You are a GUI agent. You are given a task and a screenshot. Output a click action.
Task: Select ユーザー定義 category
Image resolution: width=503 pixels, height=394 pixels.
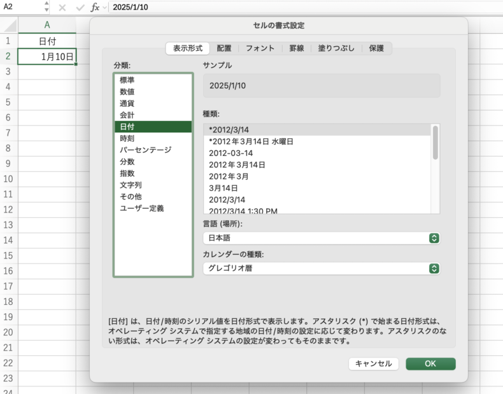point(141,208)
